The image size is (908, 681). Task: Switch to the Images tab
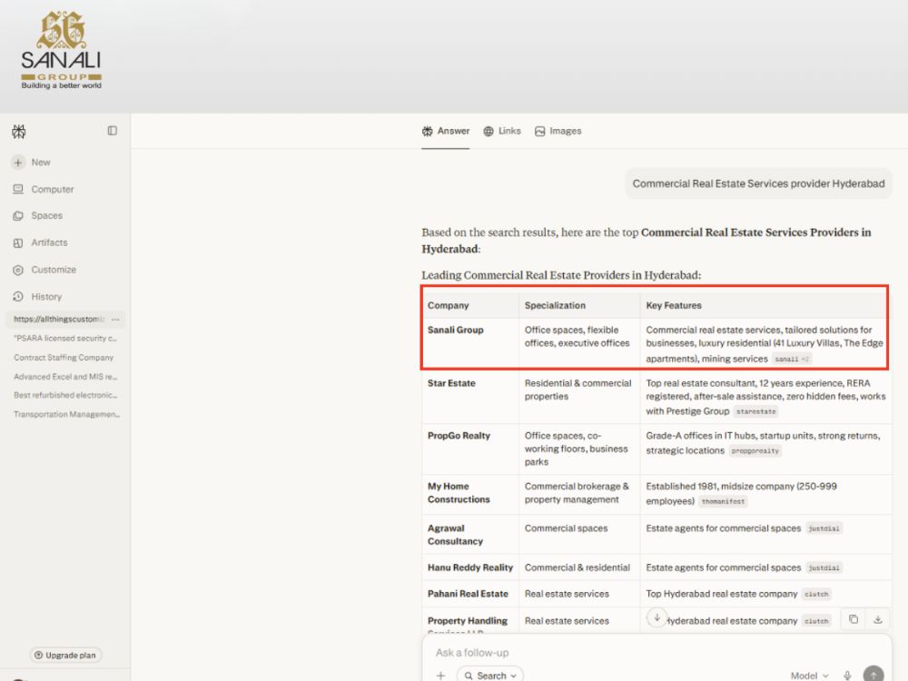click(x=558, y=131)
